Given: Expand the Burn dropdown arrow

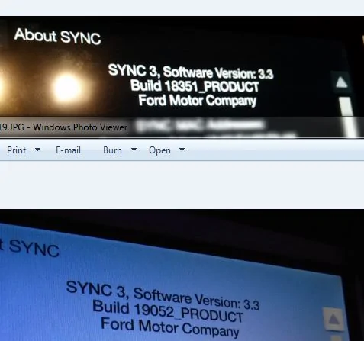Looking at the screenshot, I should click(x=134, y=150).
